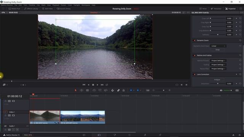Image resolution: width=244 pixels, height=137 pixels.
Task: Adjust the Crop Left slider
Action: point(218,18)
